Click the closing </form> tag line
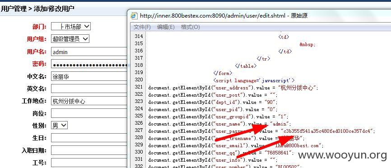The width and height of the screenshot is (391, 168). click(223, 73)
